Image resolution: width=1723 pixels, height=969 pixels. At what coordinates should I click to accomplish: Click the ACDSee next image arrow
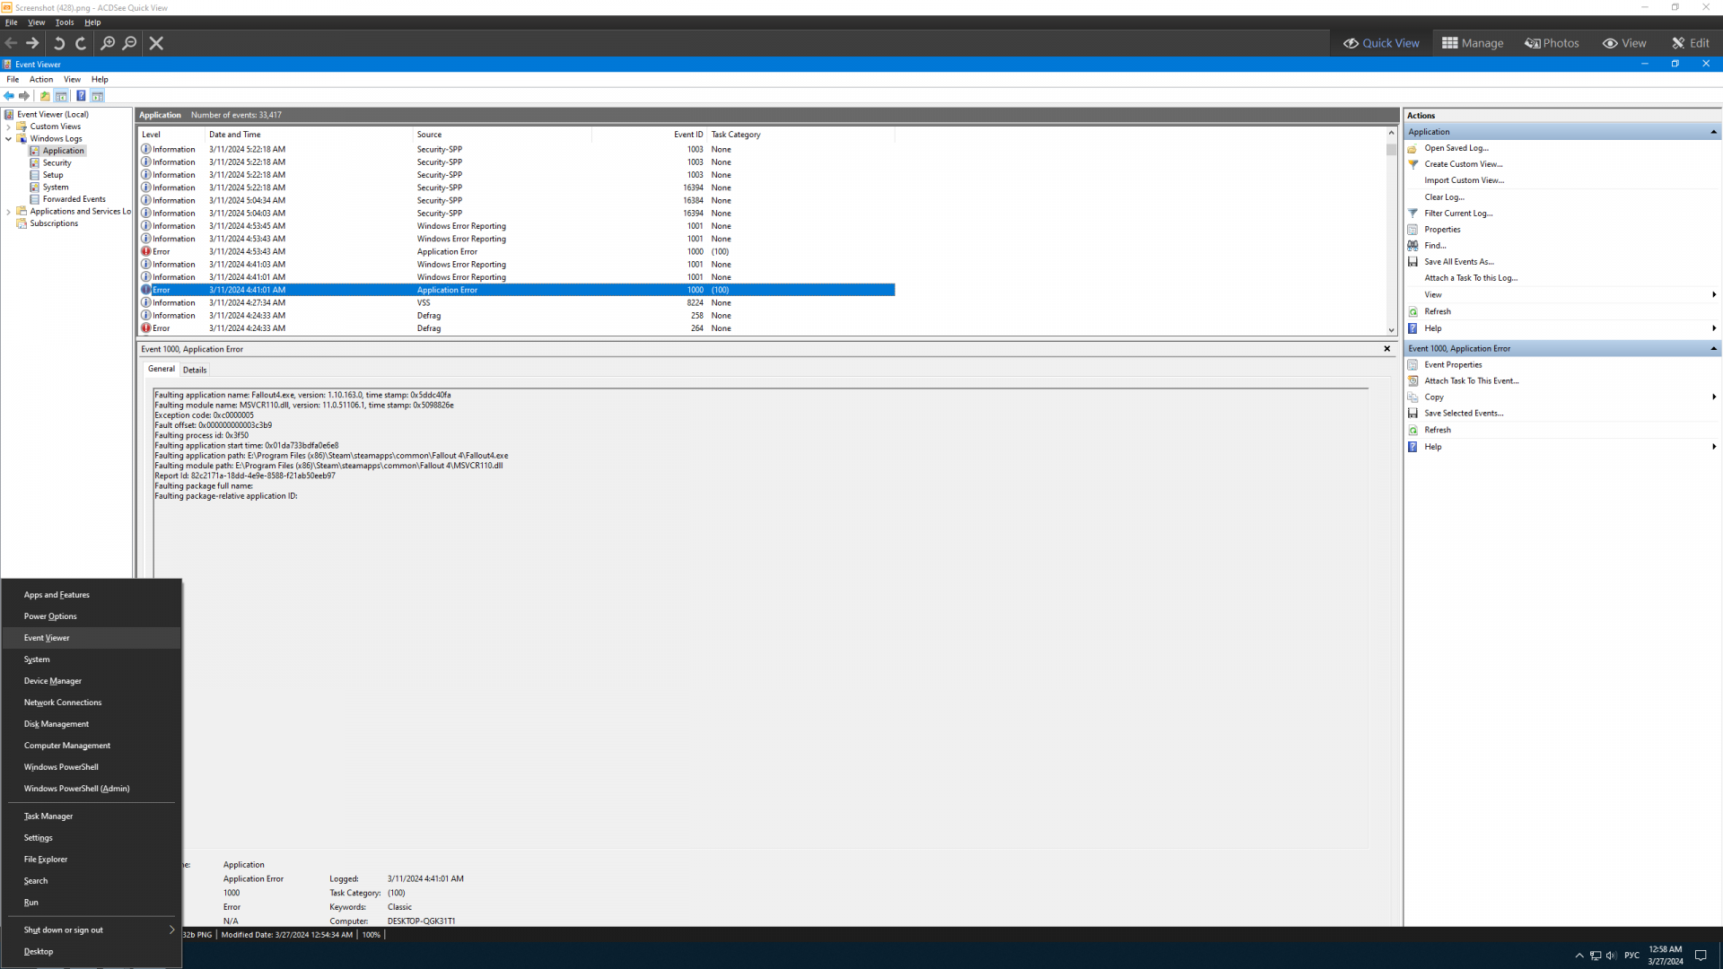(x=32, y=43)
